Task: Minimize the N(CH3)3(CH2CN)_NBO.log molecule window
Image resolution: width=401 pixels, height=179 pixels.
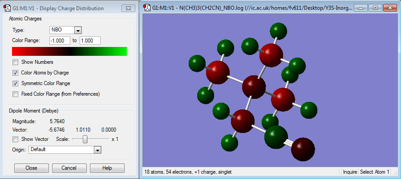Action: pyautogui.click(x=361, y=8)
